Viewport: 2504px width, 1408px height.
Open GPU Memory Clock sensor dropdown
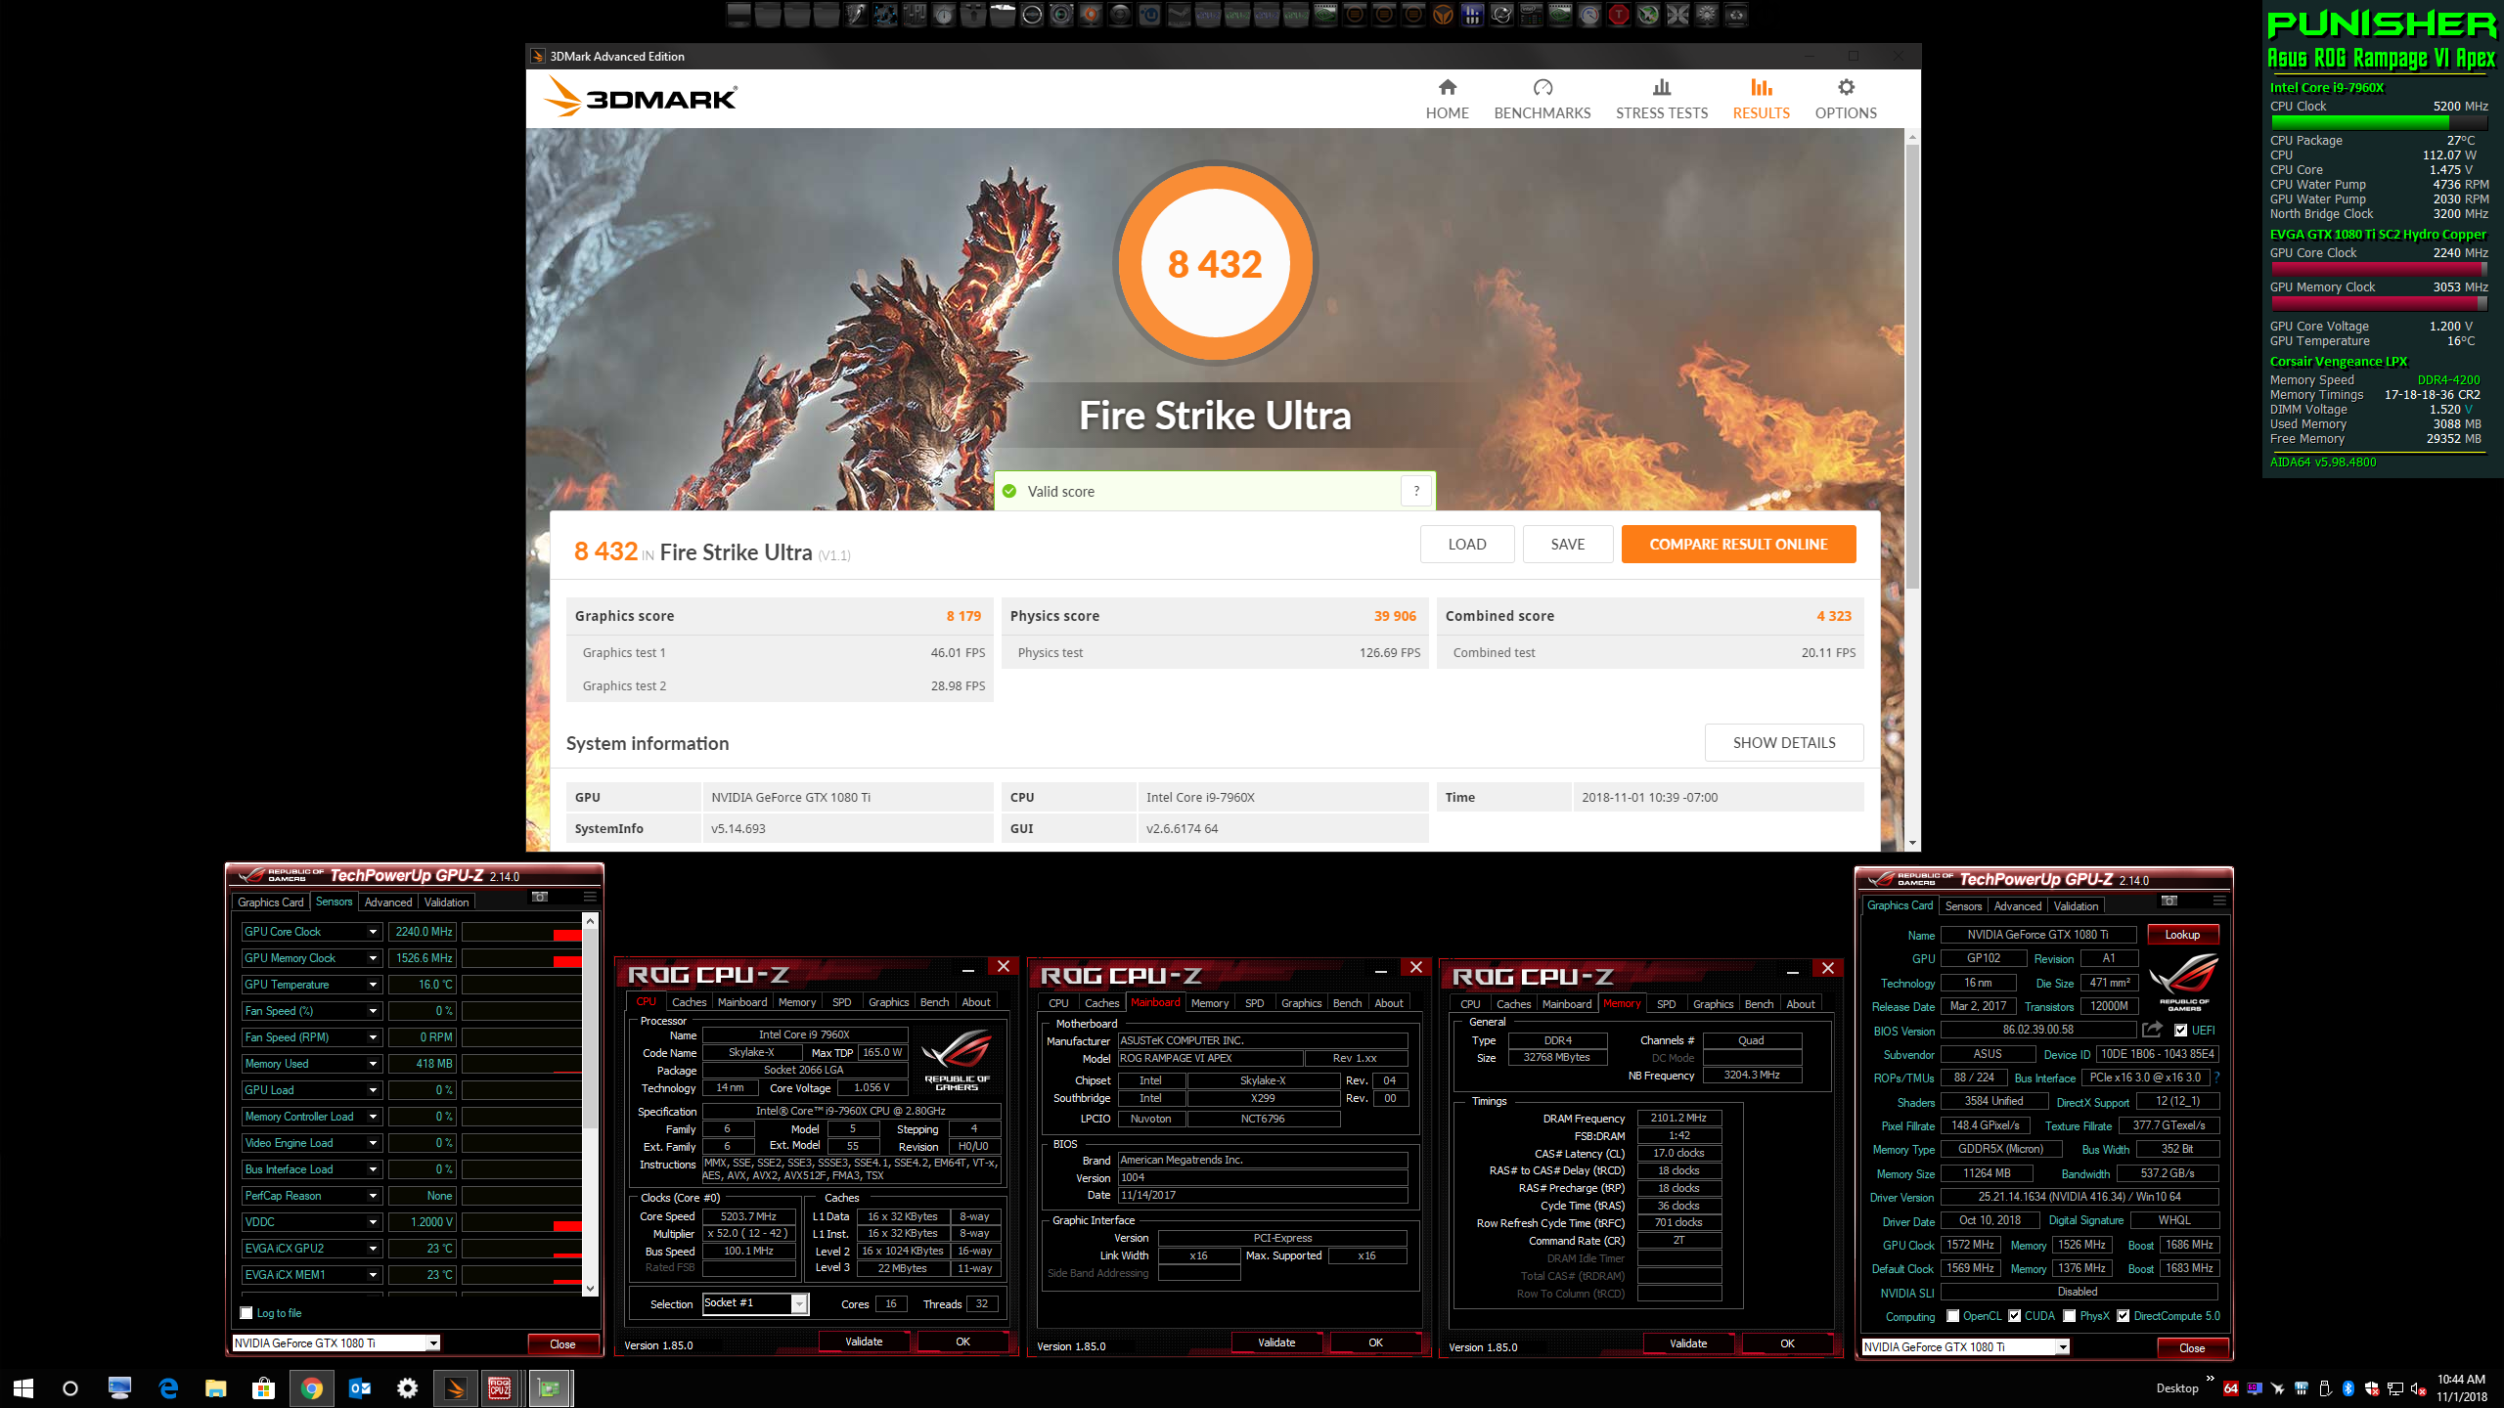373,958
